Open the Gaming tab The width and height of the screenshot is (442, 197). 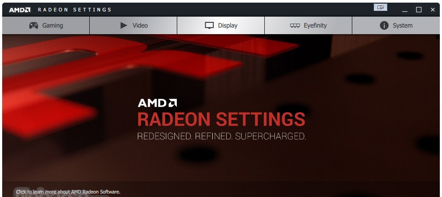click(x=46, y=25)
